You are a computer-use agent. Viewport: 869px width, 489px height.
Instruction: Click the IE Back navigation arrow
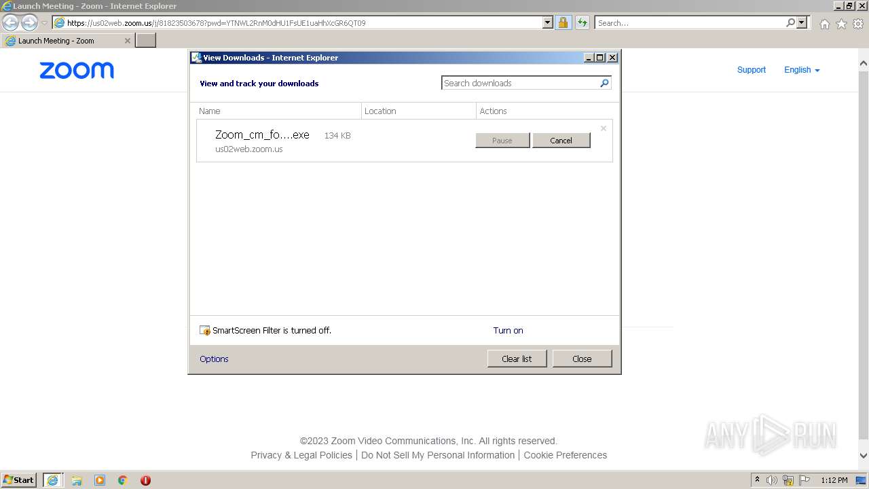(11, 23)
